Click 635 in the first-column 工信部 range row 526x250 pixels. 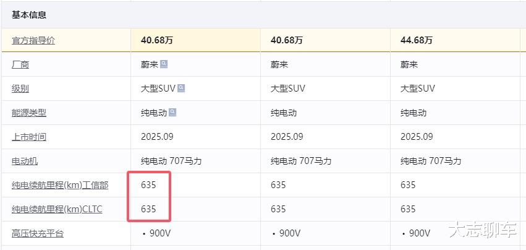148,185
